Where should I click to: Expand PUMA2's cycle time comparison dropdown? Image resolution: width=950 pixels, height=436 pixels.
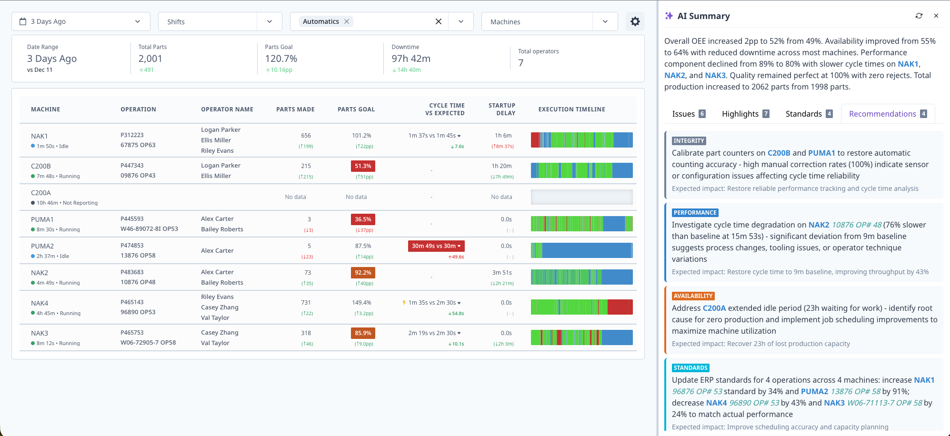[459, 246]
